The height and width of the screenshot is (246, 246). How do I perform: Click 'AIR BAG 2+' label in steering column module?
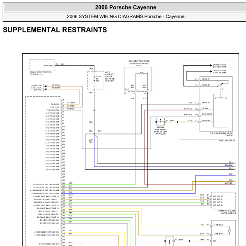coord(218,205)
